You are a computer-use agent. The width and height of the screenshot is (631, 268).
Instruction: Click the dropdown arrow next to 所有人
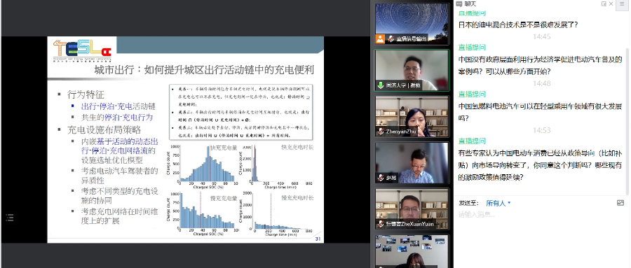click(x=509, y=204)
